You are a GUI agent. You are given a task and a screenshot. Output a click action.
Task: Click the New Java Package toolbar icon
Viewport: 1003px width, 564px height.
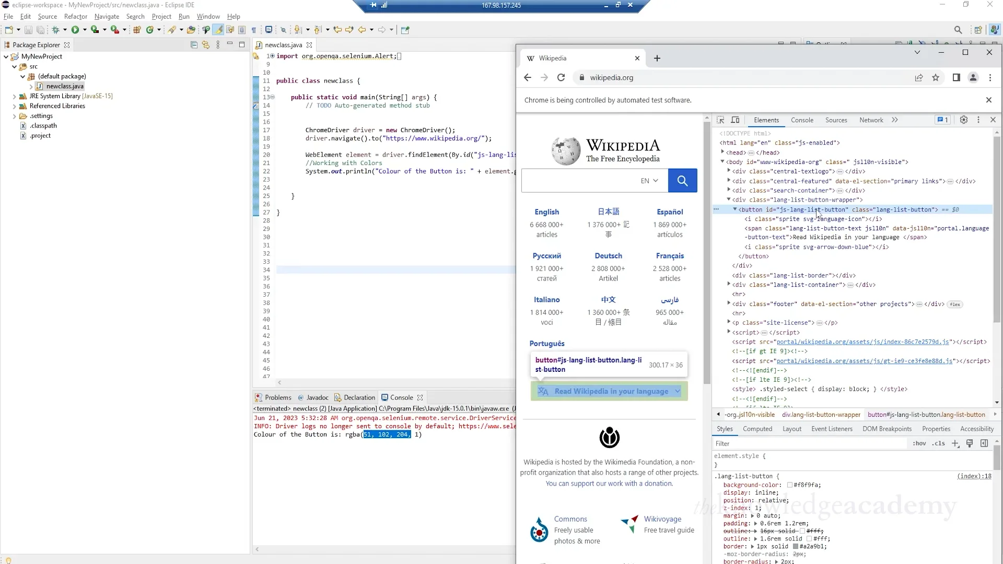(137, 30)
